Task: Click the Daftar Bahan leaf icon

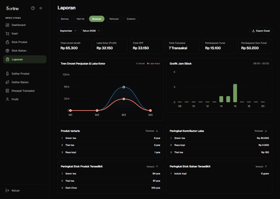Action: 7,82
